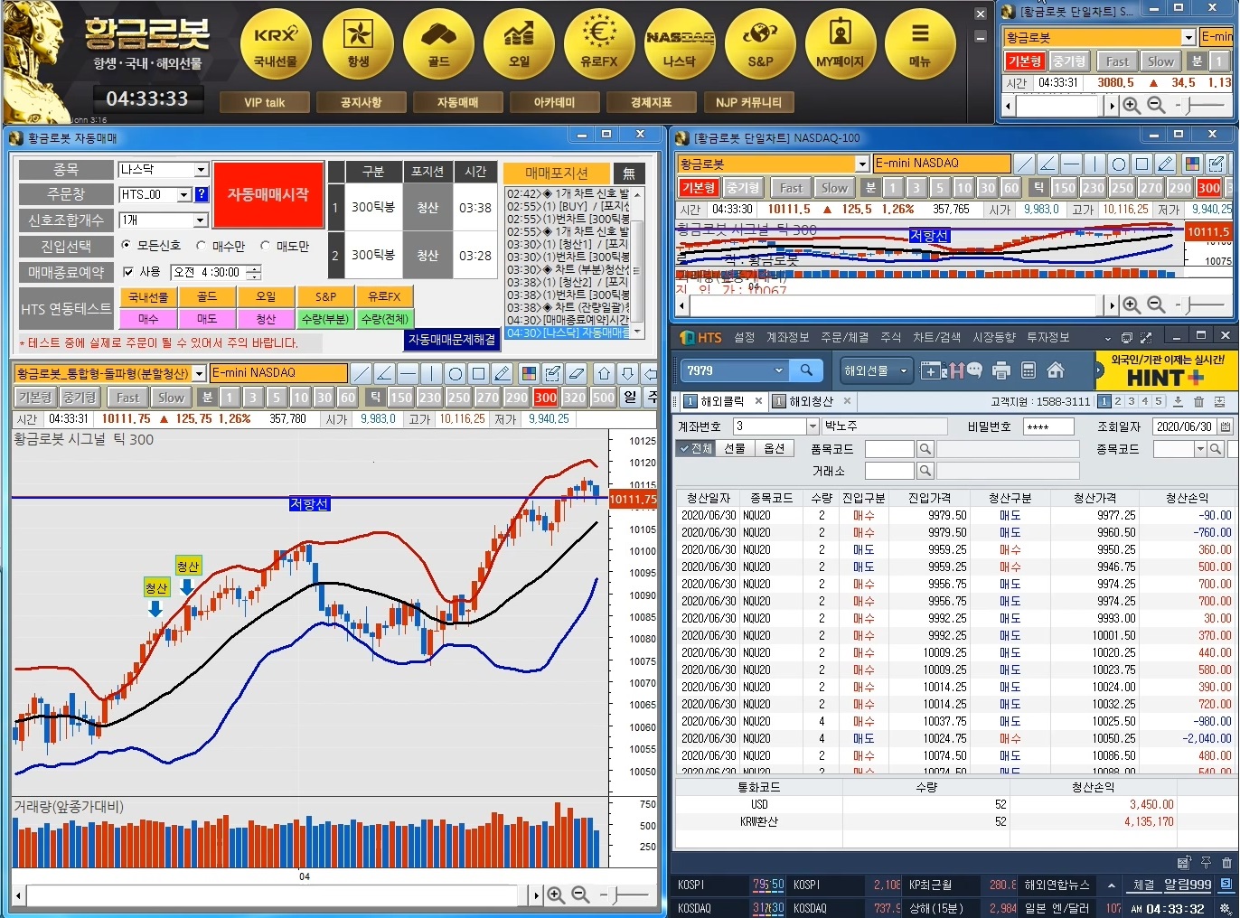
Task: Expand the 계좌번호 dropdown in HTS
Action: [813, 426]
